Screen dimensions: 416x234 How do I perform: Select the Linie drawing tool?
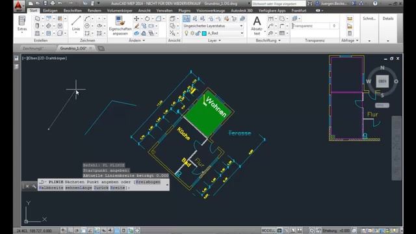coord(76,23)
